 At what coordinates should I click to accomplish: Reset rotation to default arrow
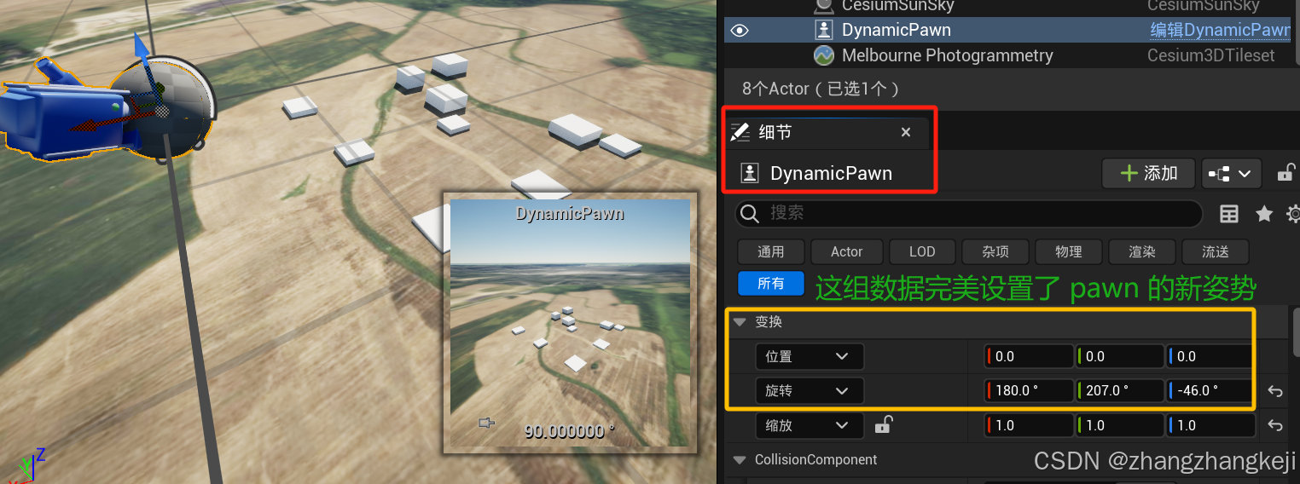1275,391
